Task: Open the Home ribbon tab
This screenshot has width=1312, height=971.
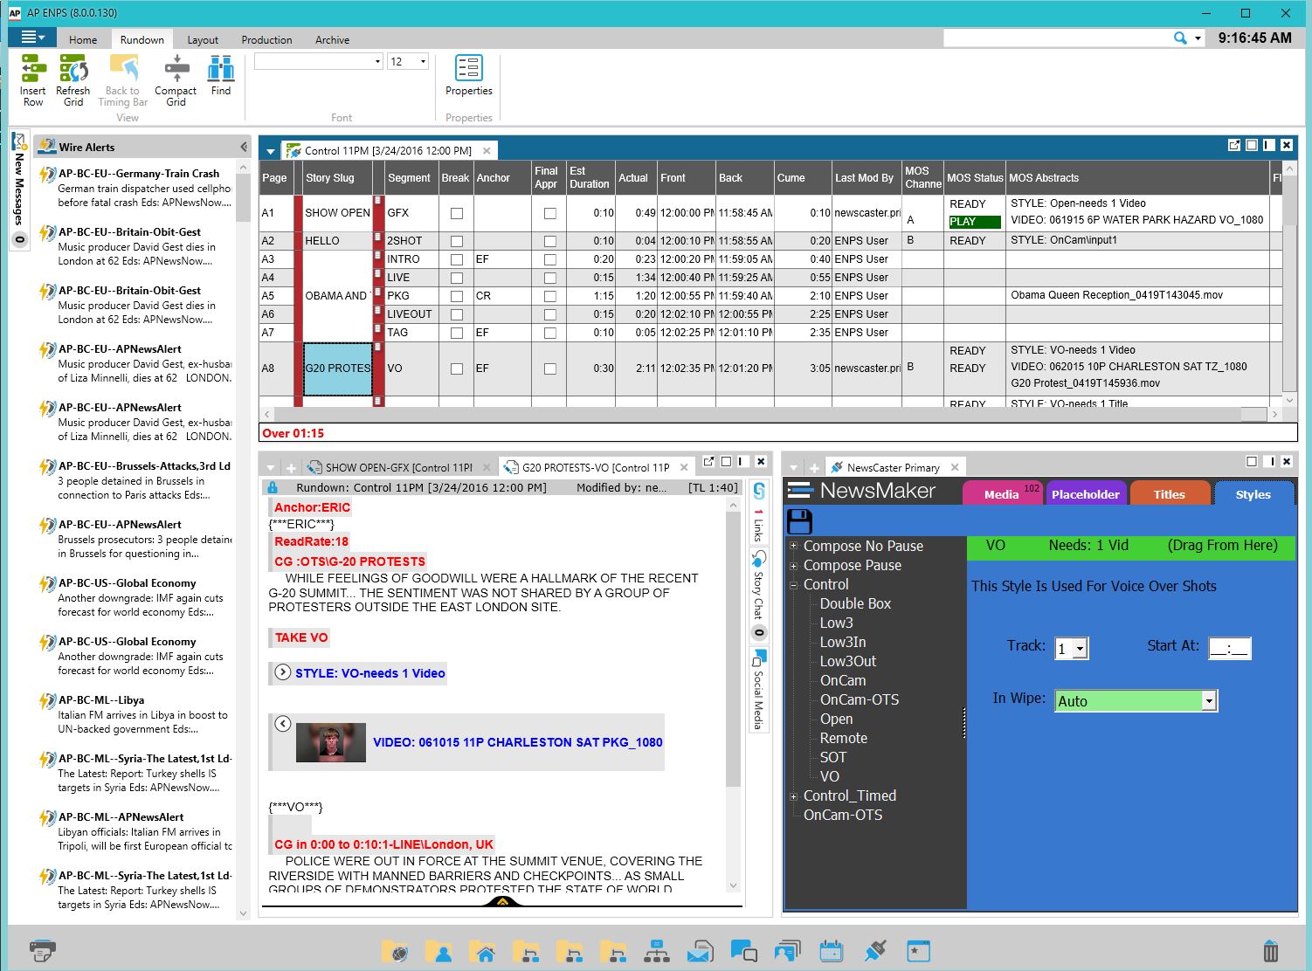Action: (x=83, y=40)
